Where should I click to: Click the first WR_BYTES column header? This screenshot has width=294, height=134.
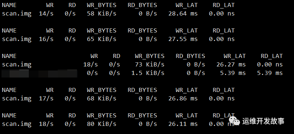pyautogui.click(x=102, y=5)
